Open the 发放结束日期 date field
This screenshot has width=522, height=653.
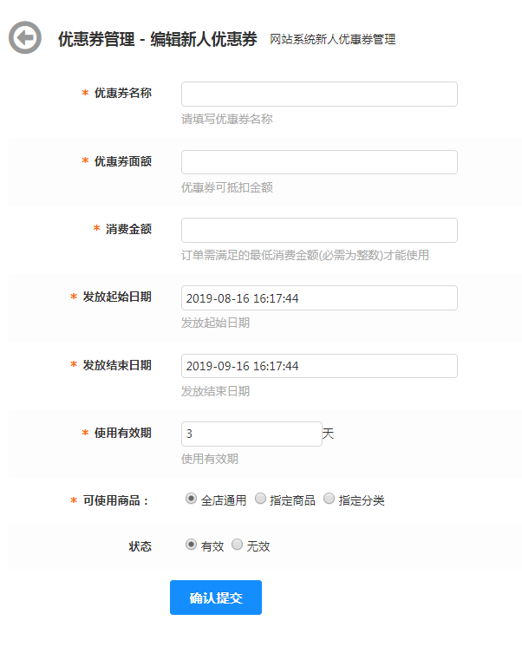pyautogui.click(x=319, y=366)
